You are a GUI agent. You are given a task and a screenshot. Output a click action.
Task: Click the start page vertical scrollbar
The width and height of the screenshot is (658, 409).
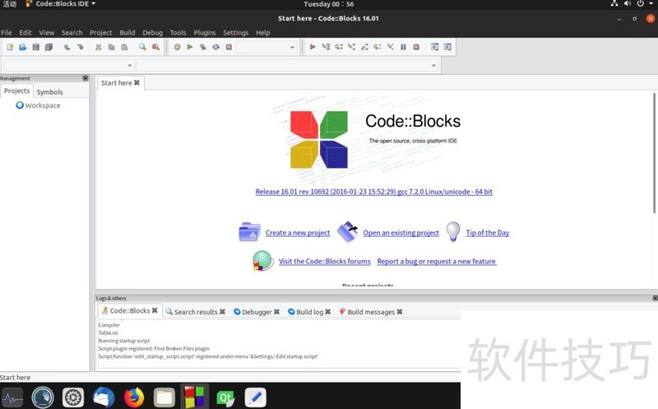pos(654,153)
